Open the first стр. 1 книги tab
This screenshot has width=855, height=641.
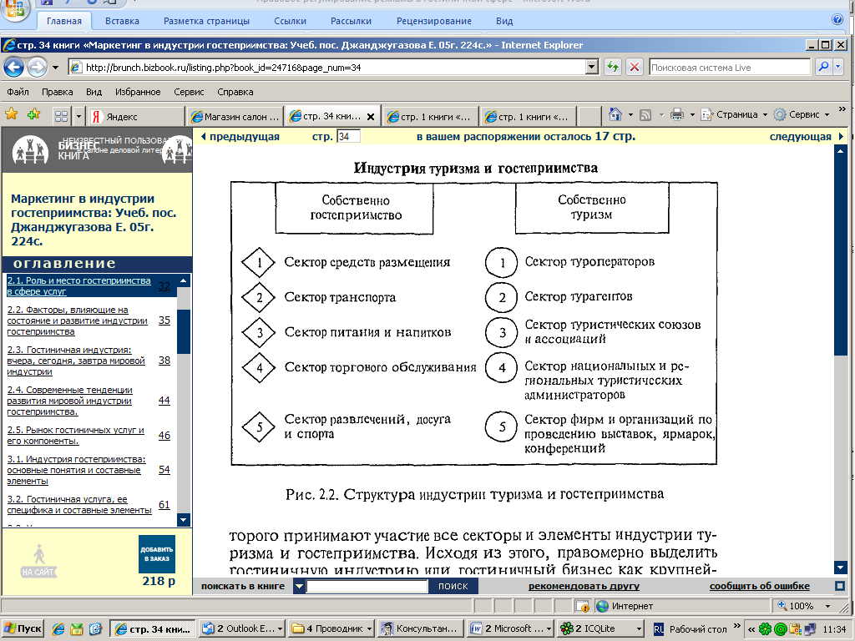point(431,117)
